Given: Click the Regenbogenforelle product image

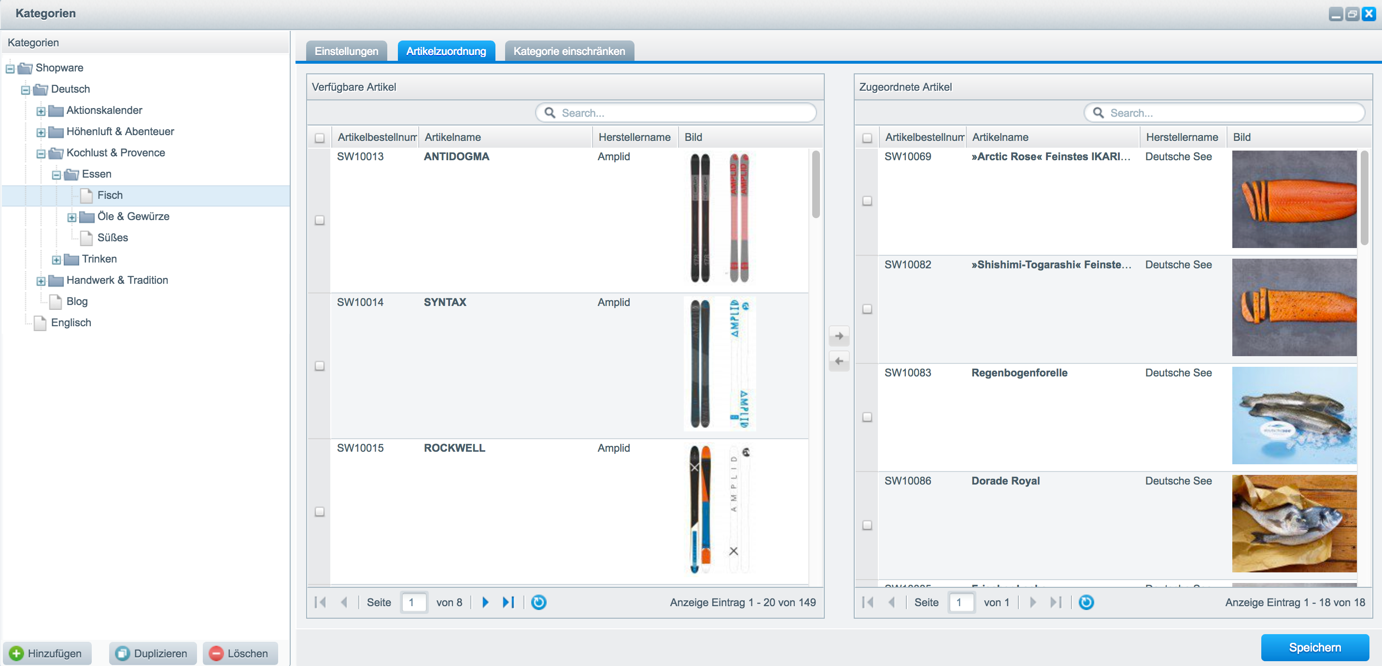Looking at the screenshot, I should click(x=1294, y=416).
